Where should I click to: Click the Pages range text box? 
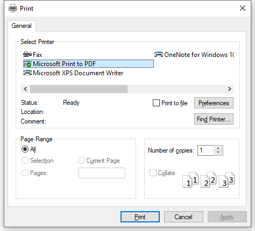click(102, 173)
